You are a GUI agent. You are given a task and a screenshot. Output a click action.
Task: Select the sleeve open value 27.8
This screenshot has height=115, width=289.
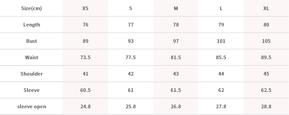pyautogui.click(x=221, y=107)
